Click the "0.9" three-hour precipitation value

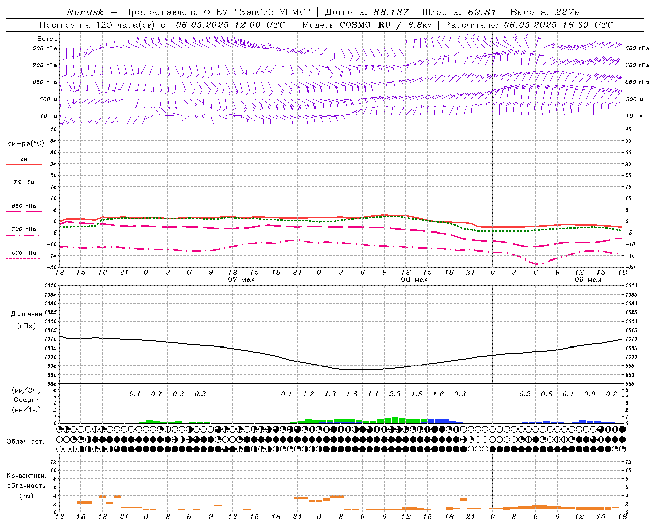(589, 394)
